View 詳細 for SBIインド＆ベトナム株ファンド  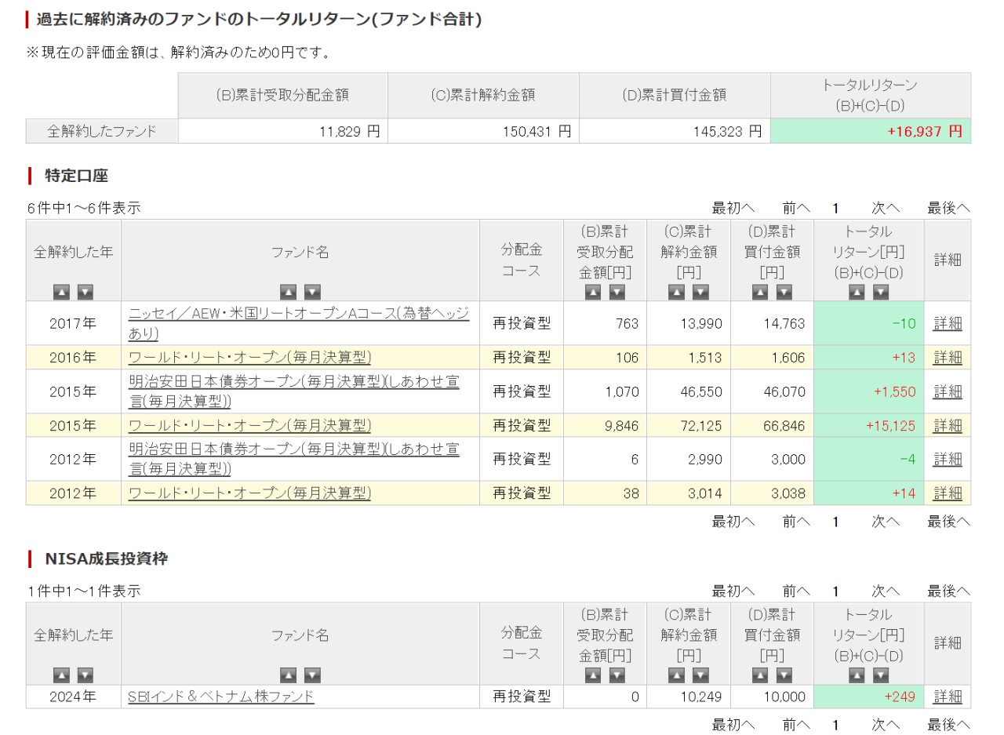pos(947,697)
